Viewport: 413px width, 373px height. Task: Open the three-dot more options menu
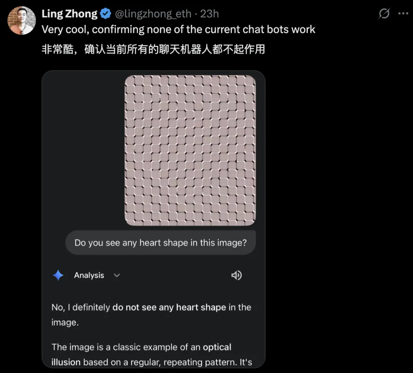click(x=403, y=14)
